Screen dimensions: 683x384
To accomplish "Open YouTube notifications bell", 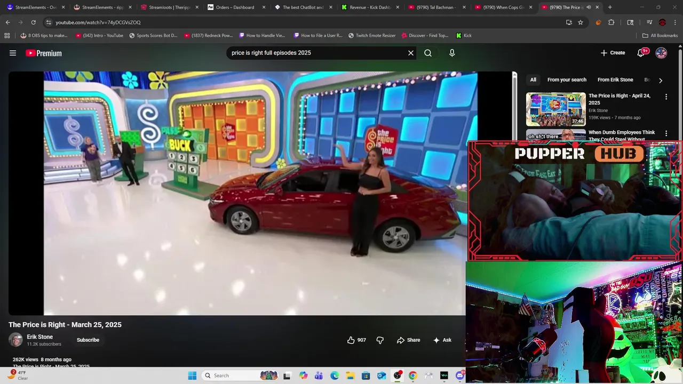I will coord(641,53).
